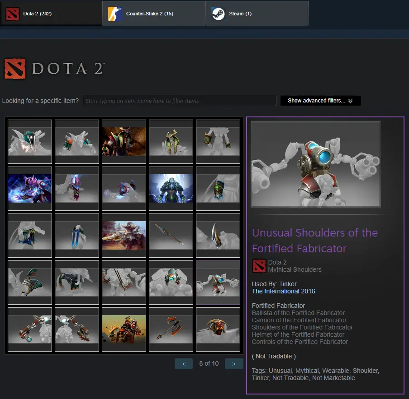Image resolution: width=409 pixels, height=399 pixels.
Task: Focus the item name filter field
Action: click(x=180, y=101)
